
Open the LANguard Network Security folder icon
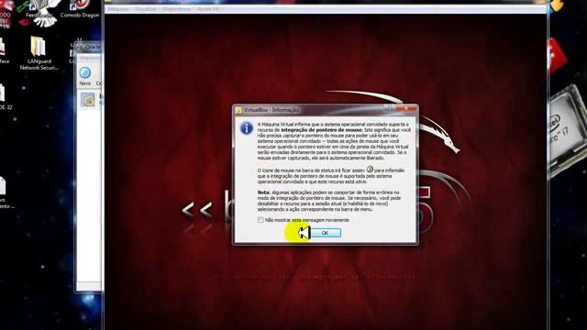click(x=39, y=53)
